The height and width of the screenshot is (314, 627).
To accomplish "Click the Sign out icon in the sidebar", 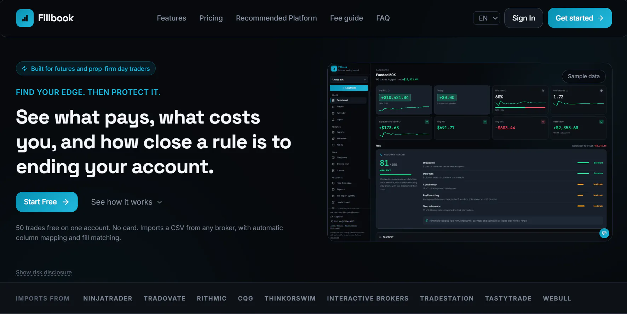I will click(332, 217).
